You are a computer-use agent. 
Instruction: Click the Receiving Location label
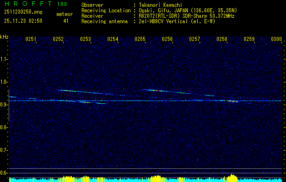106,10
